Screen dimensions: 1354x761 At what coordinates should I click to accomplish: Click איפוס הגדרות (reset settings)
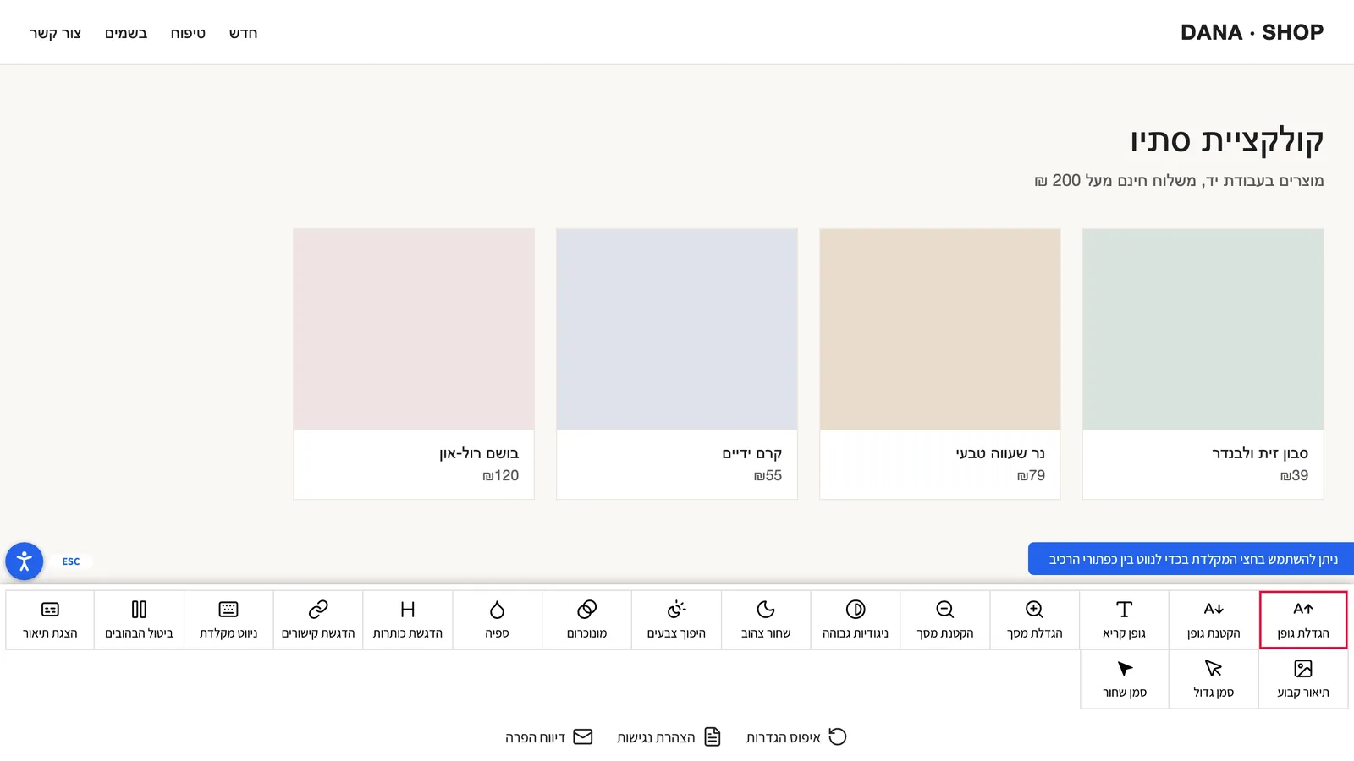pyautogui.click(x=796, y=737)
